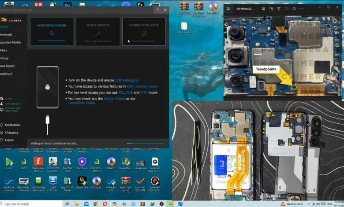Select the MTKAuthBypass shortcut icon

(x=24, y=184)
